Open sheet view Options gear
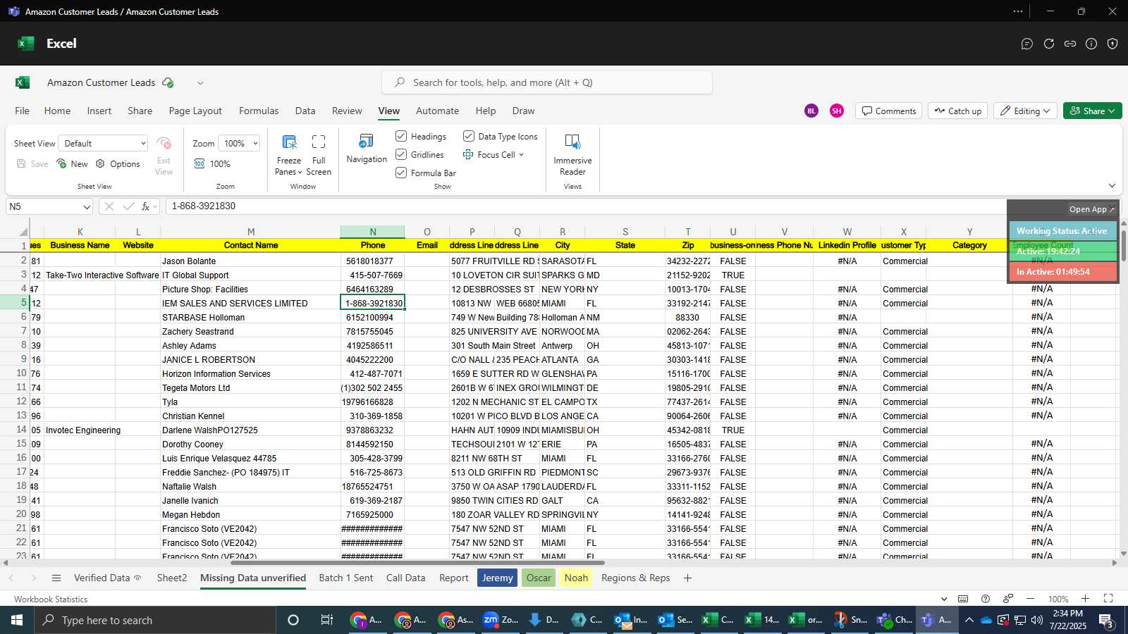Viewport: 1128px width, 634px height. pos(100,163)
